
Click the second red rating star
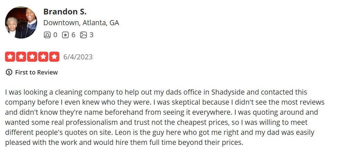click(x=21, y=57)
